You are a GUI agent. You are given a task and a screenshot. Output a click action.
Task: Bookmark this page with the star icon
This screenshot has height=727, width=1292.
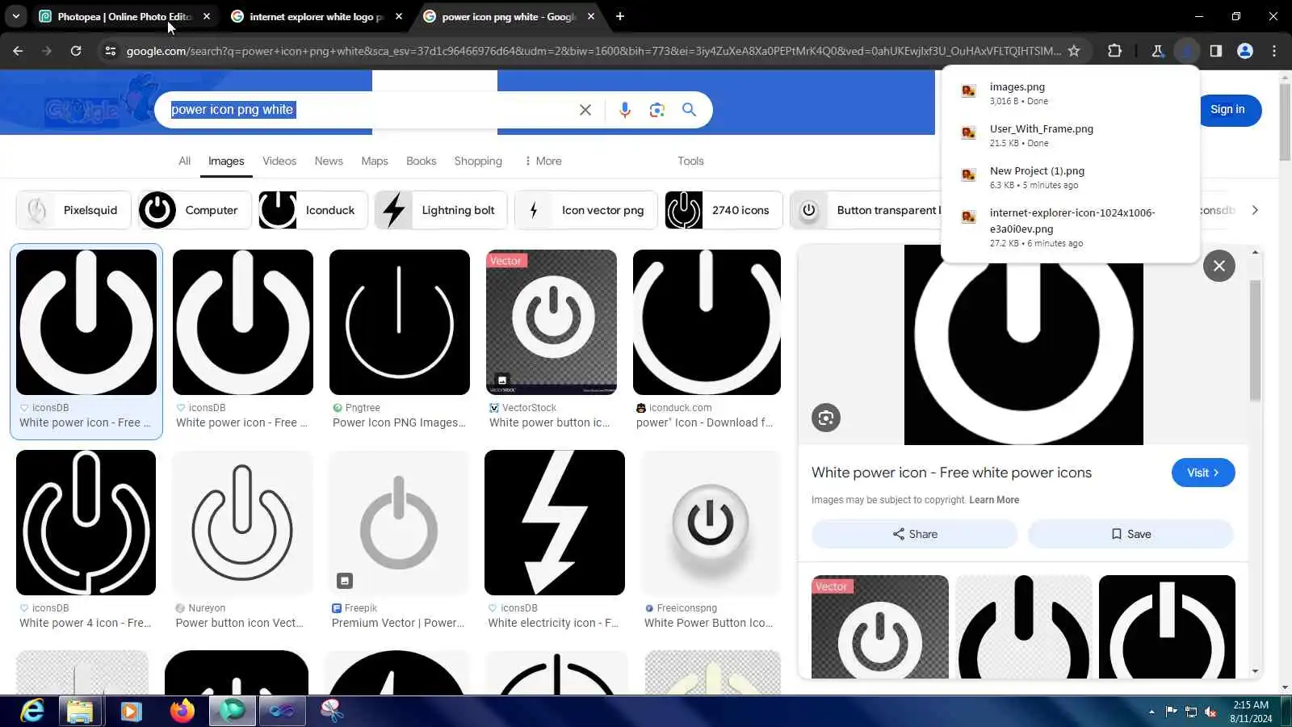tap(1074, 51)
